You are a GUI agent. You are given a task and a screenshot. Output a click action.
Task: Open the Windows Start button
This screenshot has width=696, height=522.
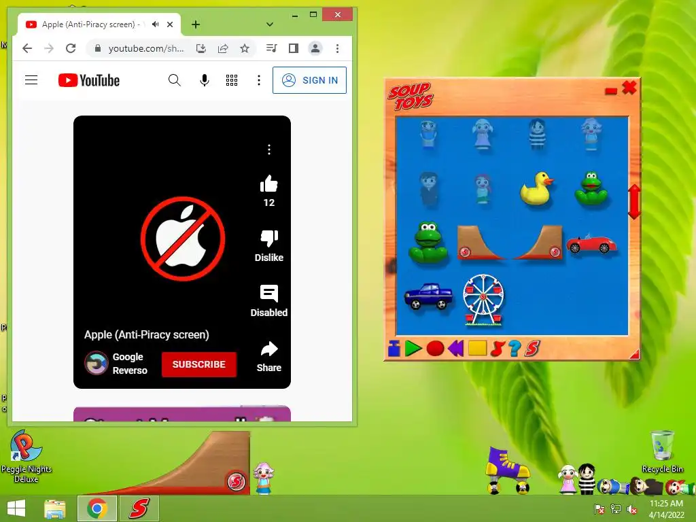[x=16, y=508]
